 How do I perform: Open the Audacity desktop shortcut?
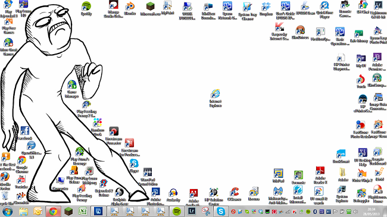coord(173,195)
